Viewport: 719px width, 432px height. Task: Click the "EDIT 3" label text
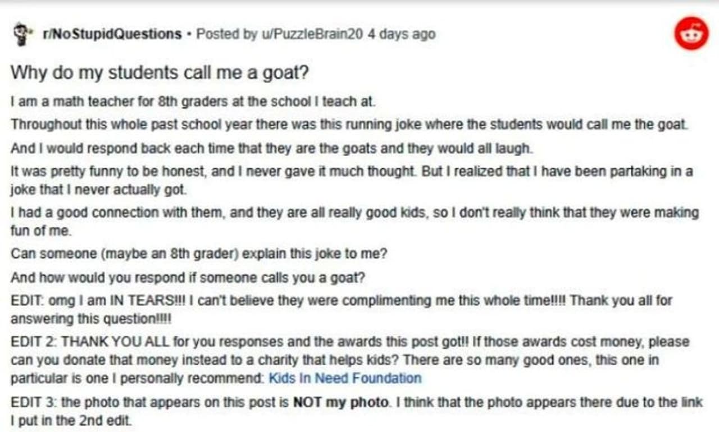34,402
